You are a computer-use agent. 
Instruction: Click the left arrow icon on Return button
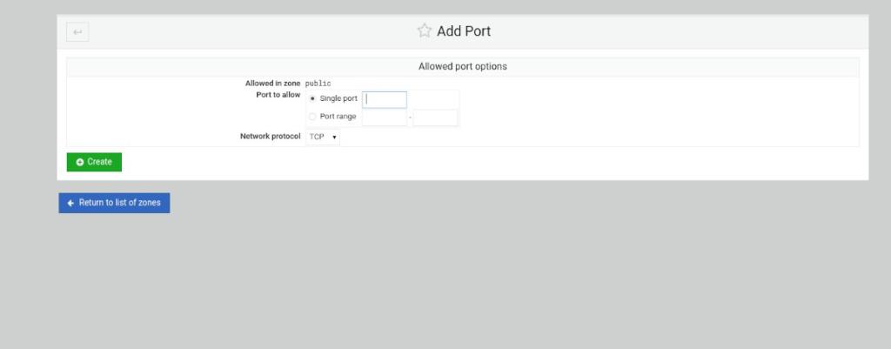coord(70,203)
